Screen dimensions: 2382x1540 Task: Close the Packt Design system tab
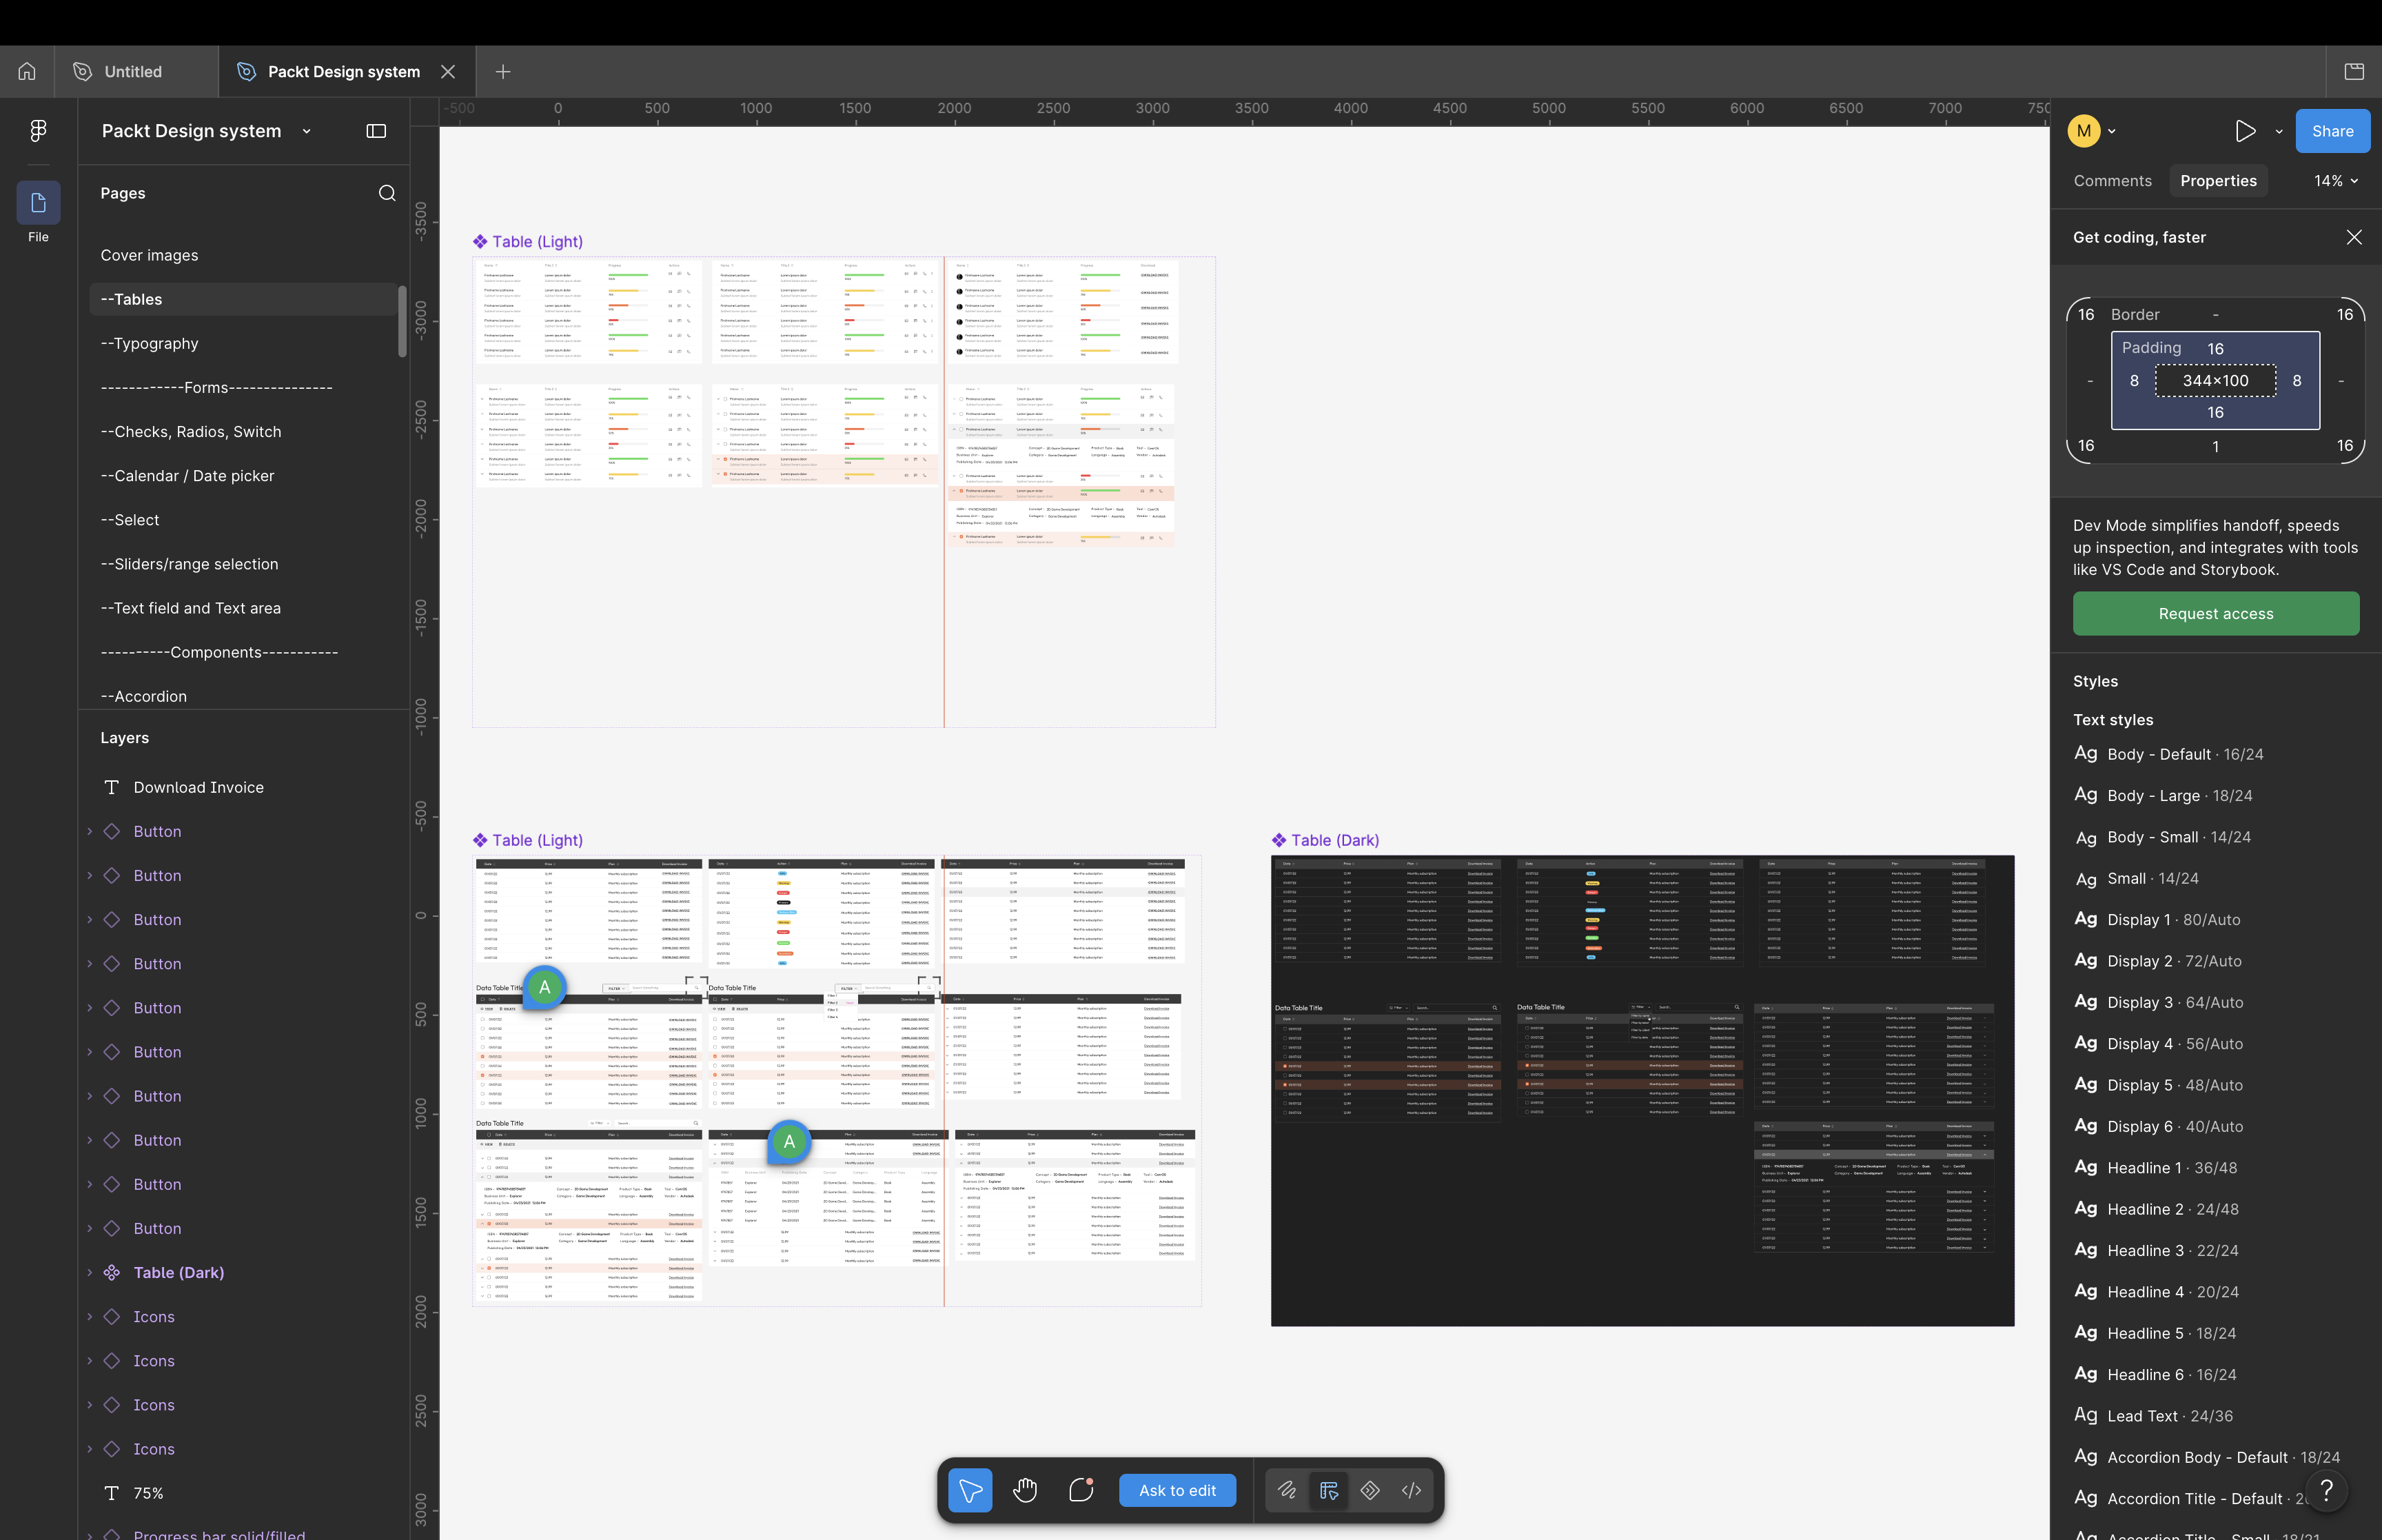pos(448,71)
